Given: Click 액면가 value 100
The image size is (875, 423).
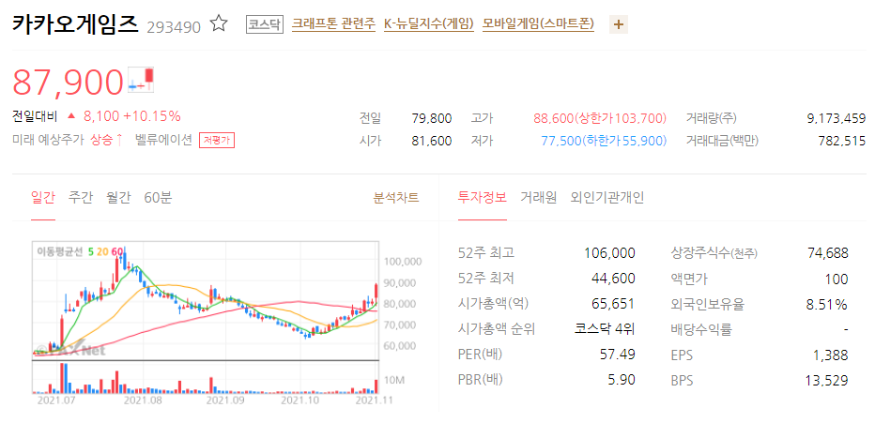Looking at the screenshot, I should click(x=837, y=279).
